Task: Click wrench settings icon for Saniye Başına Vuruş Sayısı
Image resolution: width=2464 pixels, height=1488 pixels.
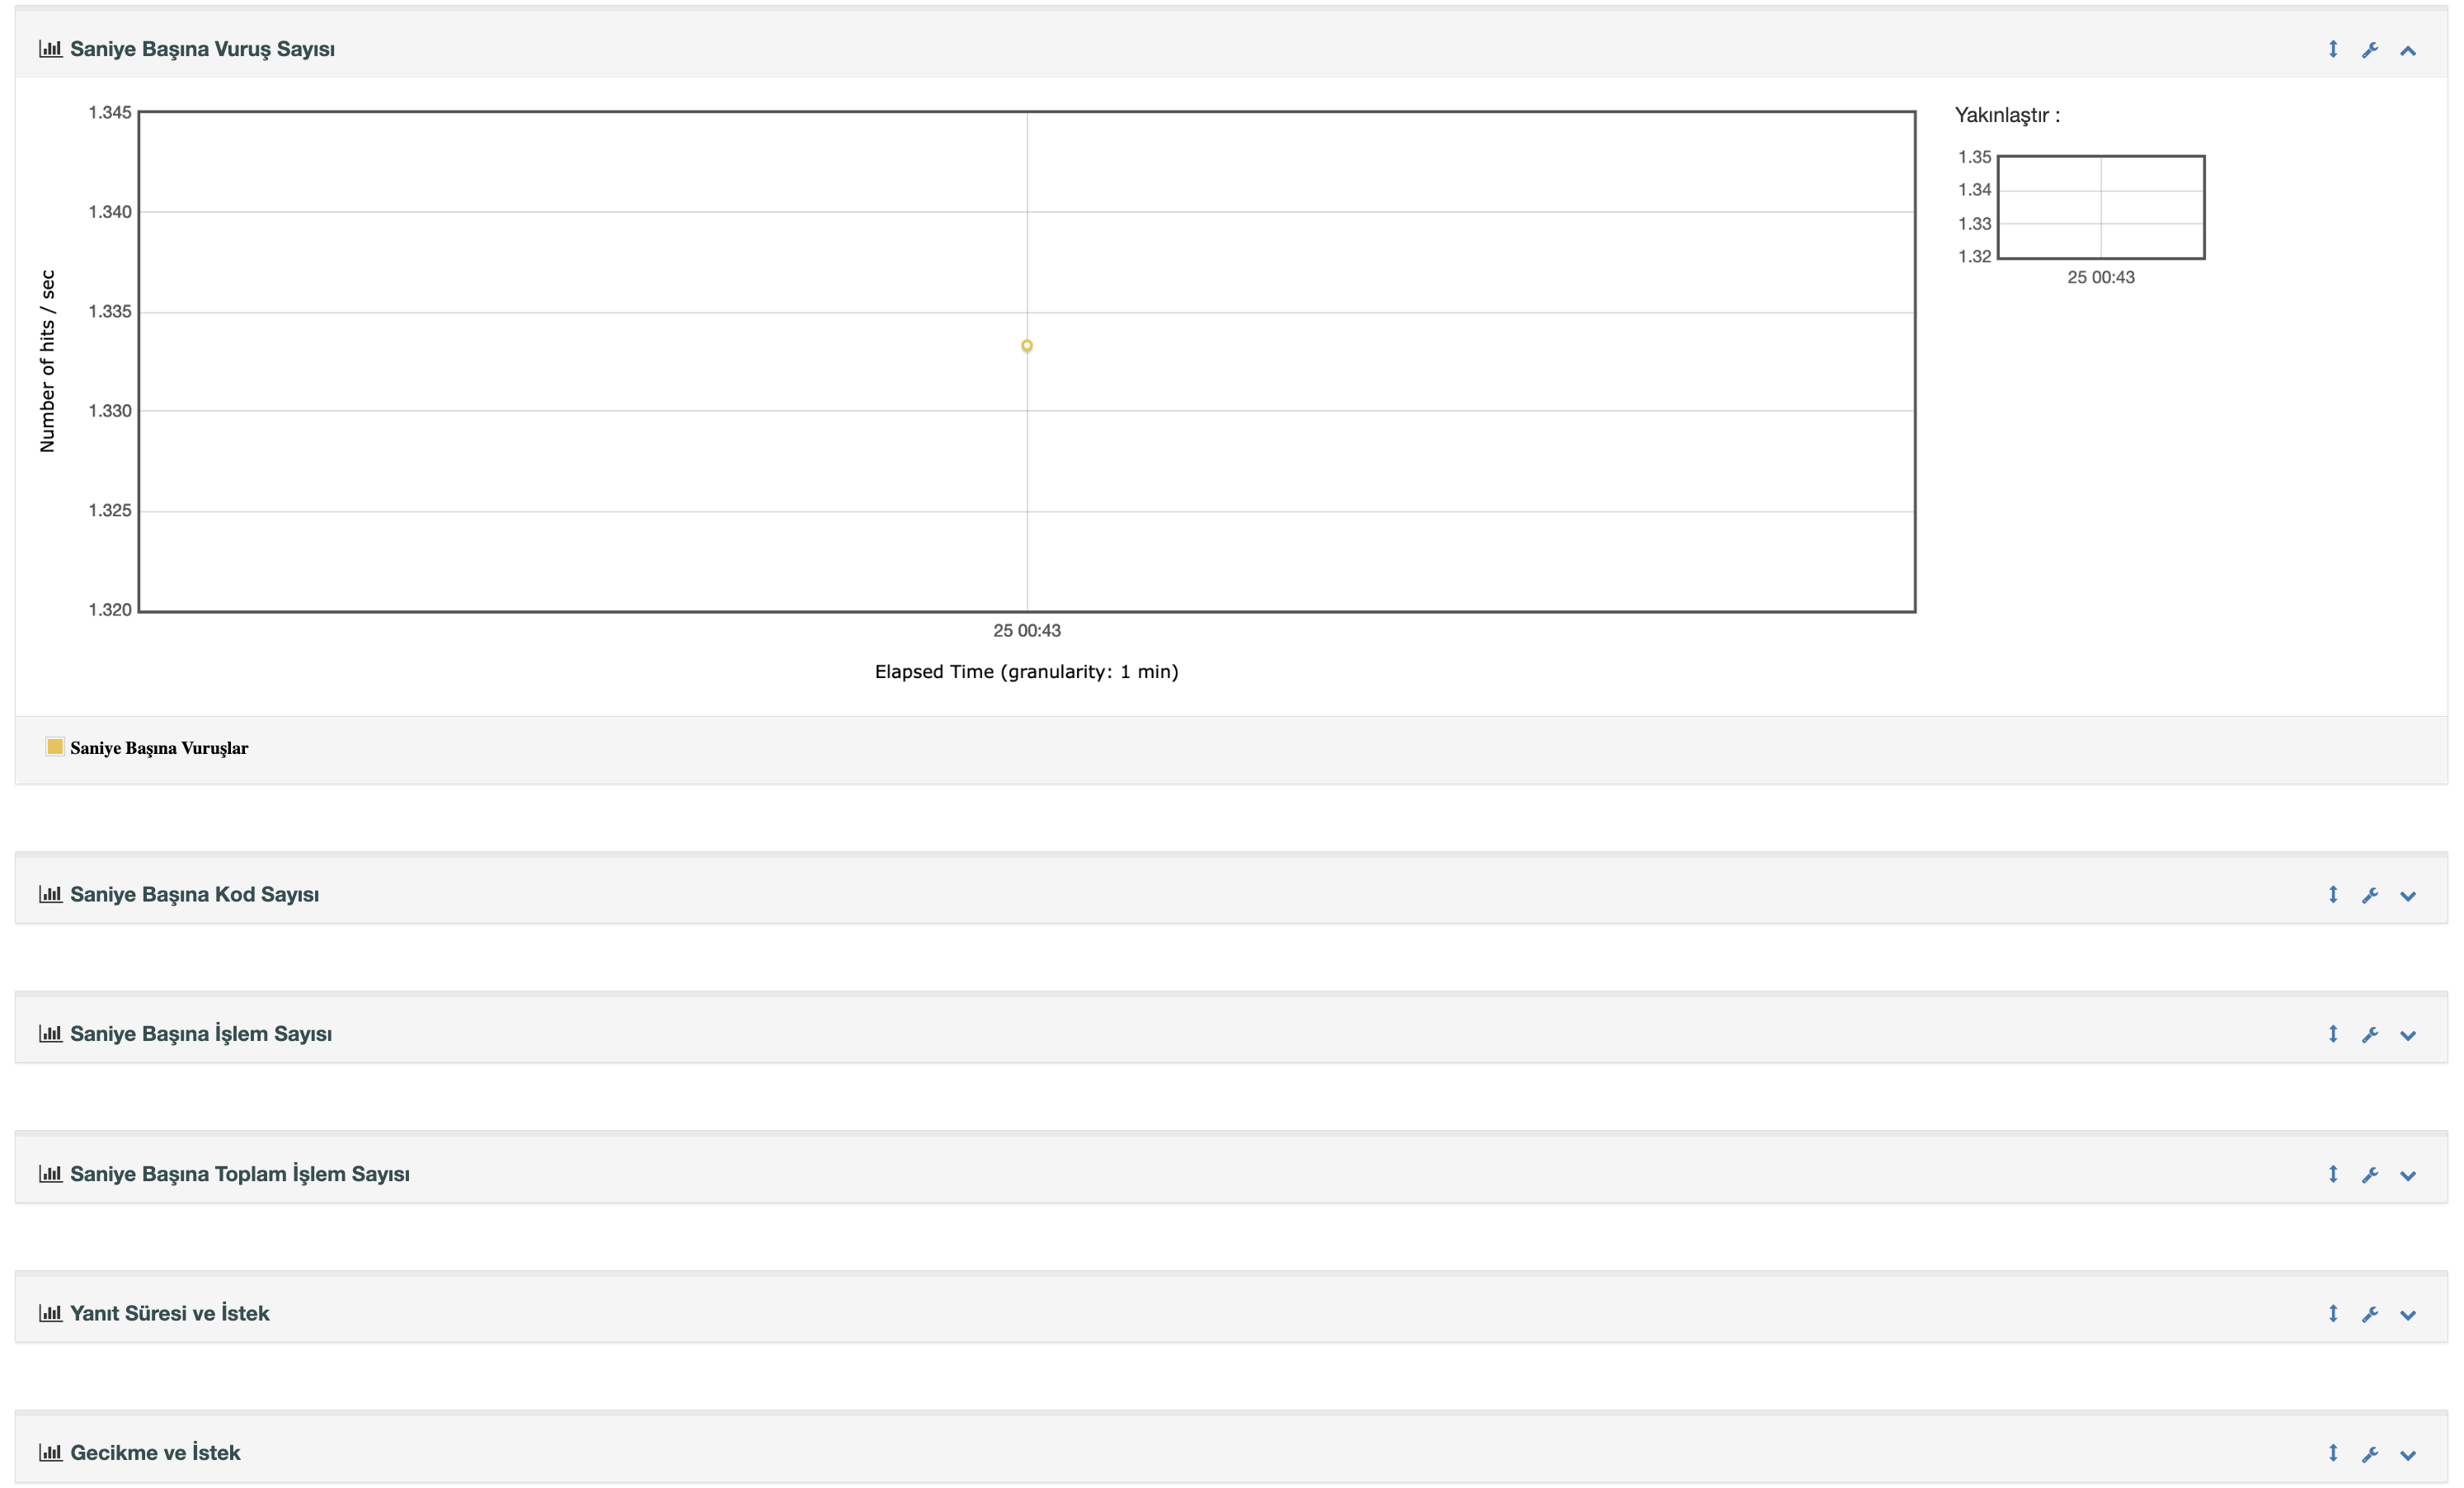Action: click(2369, 50)
